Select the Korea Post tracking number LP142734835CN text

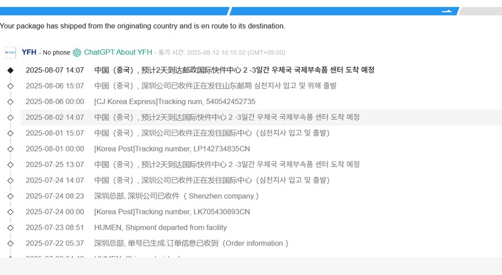172,149
